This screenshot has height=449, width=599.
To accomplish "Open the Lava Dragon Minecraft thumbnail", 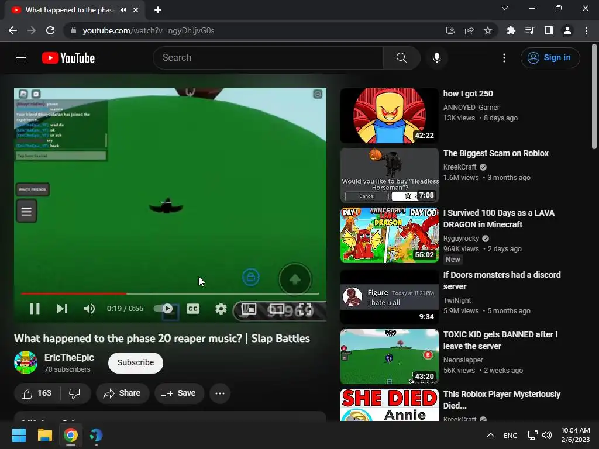I will 389,235.
